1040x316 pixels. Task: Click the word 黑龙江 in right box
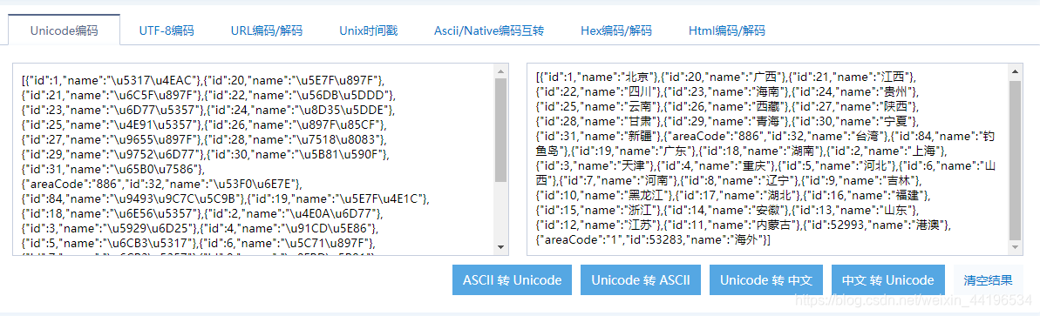tap(649, 194)
